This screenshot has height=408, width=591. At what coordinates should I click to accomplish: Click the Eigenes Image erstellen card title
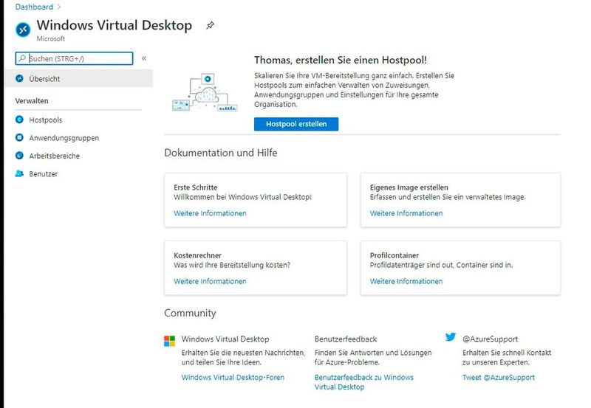409,187
